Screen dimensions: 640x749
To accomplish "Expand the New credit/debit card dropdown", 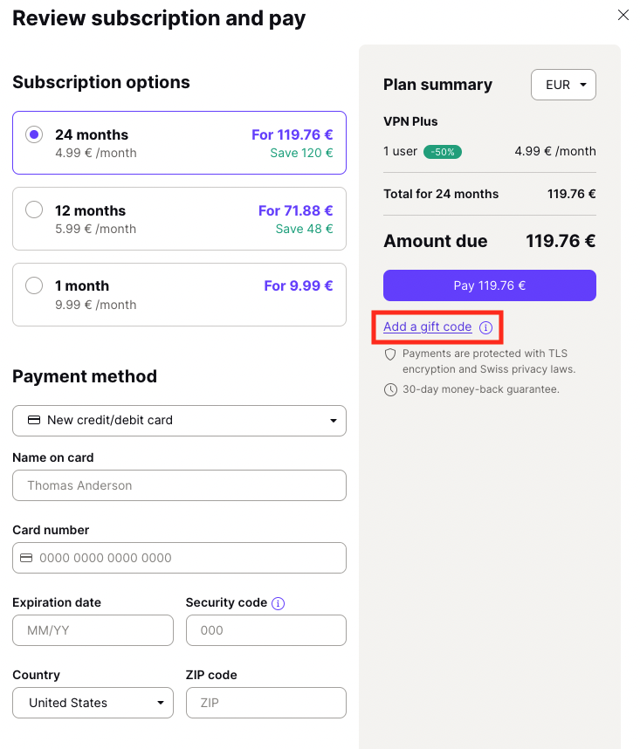I will tap(179, 421).
